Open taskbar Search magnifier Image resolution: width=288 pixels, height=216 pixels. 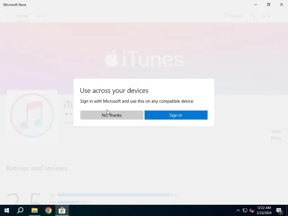coord(20,210)
